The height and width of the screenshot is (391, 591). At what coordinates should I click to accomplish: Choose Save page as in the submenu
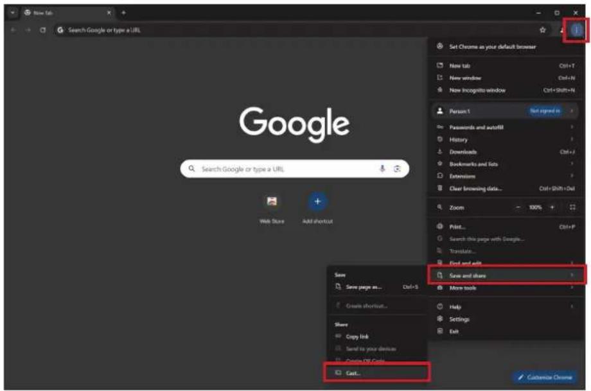tap(376, 287)
